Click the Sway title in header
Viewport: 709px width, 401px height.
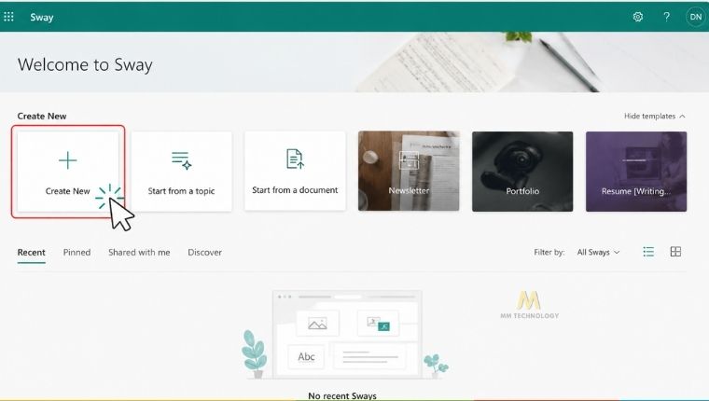tap(42, 17)
